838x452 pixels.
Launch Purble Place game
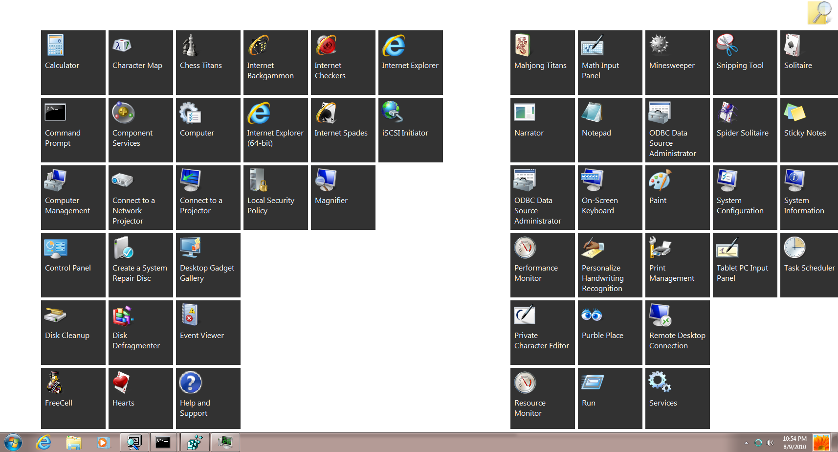610,332
